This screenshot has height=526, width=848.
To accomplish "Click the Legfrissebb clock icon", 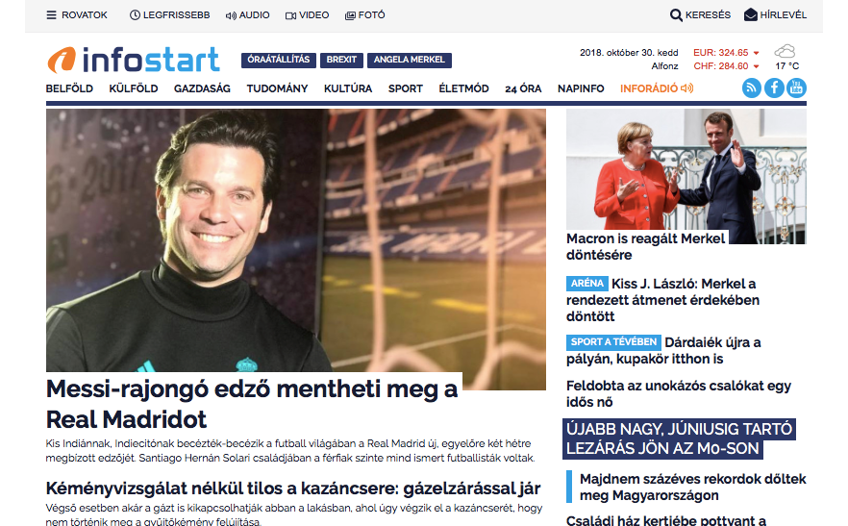I will 135,15.
